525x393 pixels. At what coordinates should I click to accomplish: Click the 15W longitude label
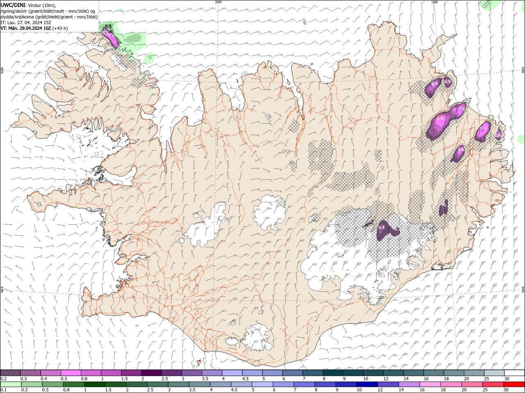coord(434,2)
